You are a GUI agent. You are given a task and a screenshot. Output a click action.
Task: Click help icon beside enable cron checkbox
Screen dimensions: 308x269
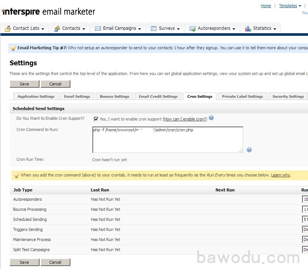[x=211, y=118]
